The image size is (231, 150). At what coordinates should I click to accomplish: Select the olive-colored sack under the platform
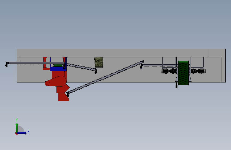tap(99, 62)
